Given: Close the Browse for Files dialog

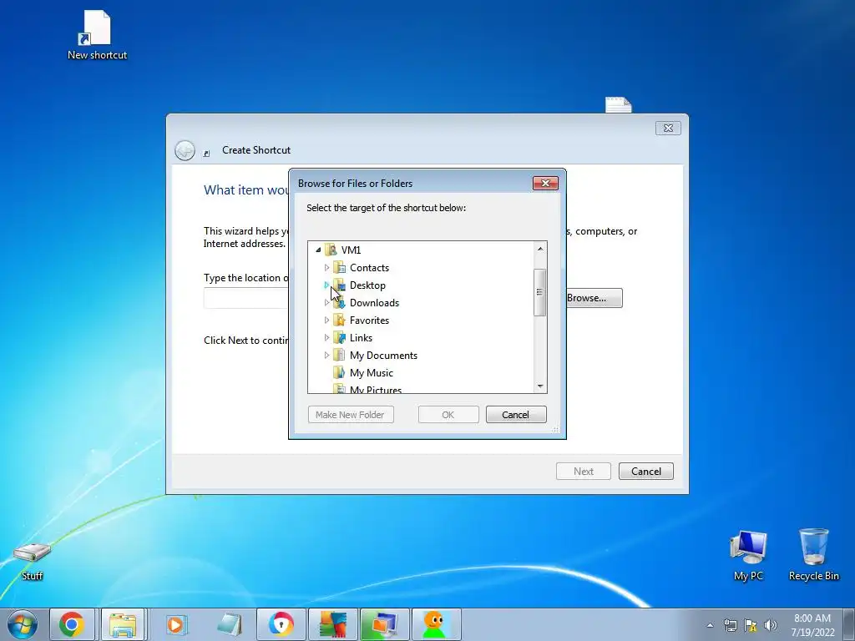Looking at the screenshot, I should [x=545, y=184].
